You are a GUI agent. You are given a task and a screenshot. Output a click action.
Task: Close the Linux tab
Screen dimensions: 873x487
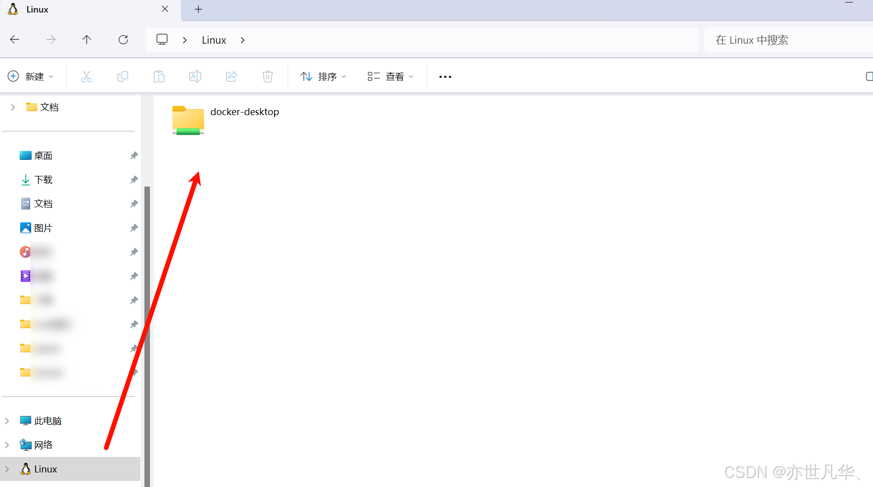[x=165, y=9]
